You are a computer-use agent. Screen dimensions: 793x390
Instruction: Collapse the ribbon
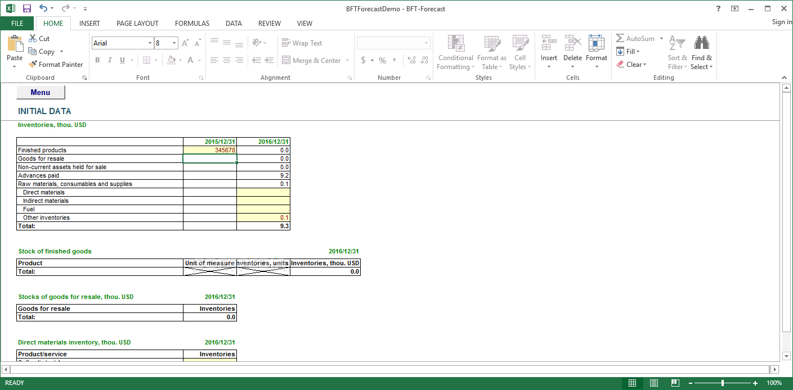coord(785,78)
